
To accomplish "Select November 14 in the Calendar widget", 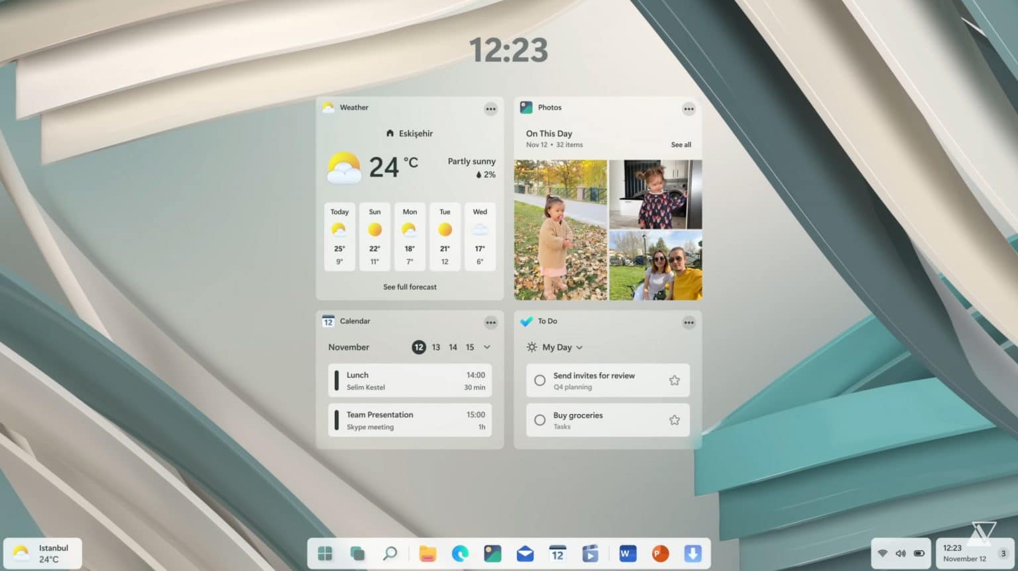I will tap(453, 347).
